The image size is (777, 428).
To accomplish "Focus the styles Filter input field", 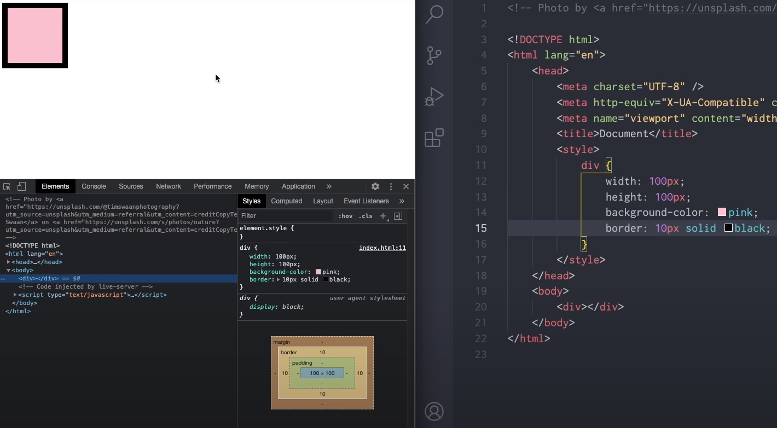I will tap(286, 216).
